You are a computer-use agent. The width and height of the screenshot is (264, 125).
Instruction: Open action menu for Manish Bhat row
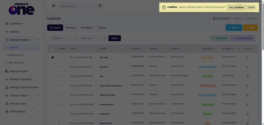pos(247,123)
